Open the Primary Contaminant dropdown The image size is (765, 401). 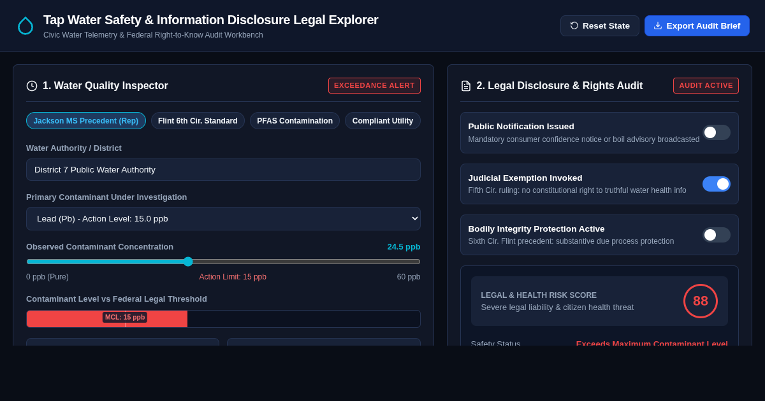point(223,218)
